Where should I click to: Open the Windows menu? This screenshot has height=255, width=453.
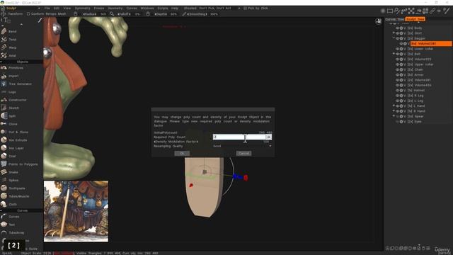coord(147,8)
